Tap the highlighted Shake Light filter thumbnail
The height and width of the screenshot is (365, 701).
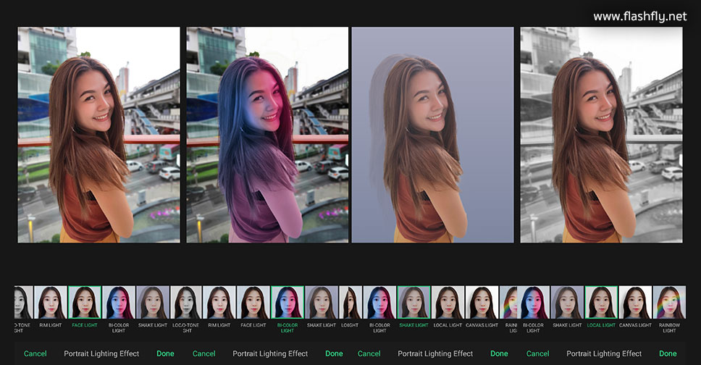(x=414, y=303)
